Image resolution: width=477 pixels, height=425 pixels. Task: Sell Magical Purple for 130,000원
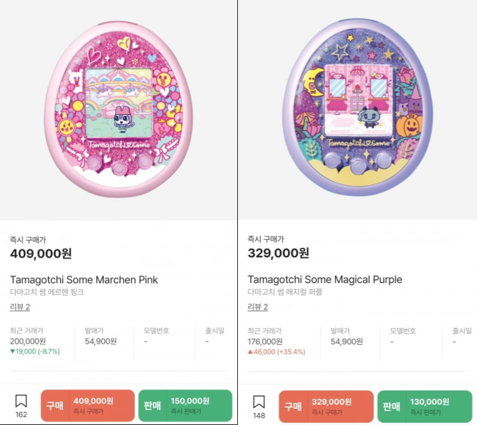tap(425, 406)
